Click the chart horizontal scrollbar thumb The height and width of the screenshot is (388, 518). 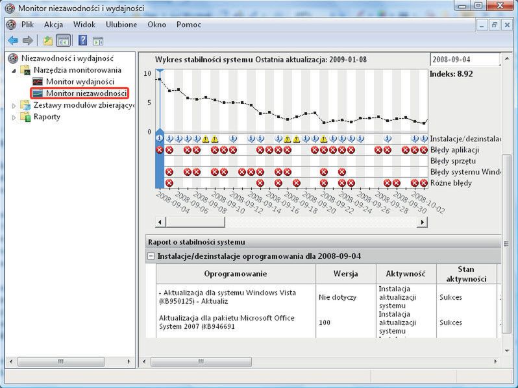pos(195,222)
